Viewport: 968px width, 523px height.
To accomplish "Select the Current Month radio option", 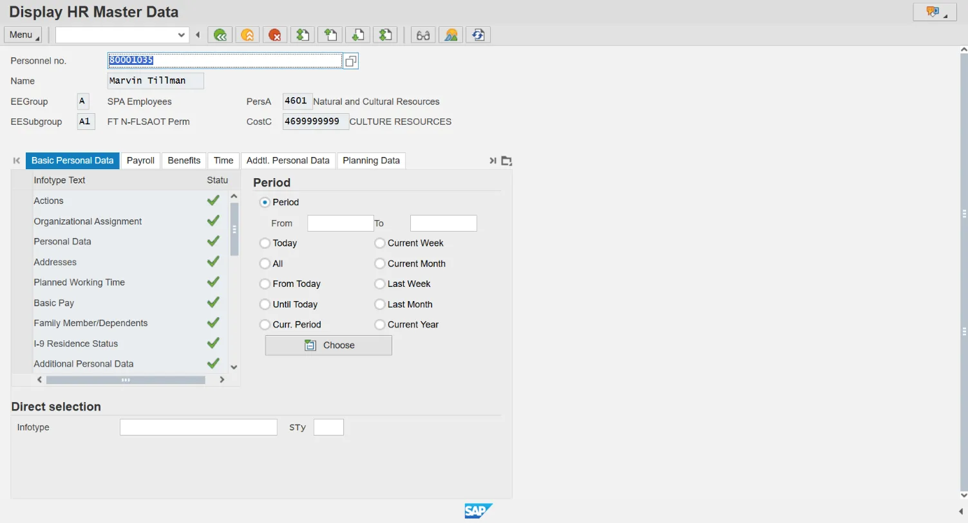I will click(x=380, y=264).
